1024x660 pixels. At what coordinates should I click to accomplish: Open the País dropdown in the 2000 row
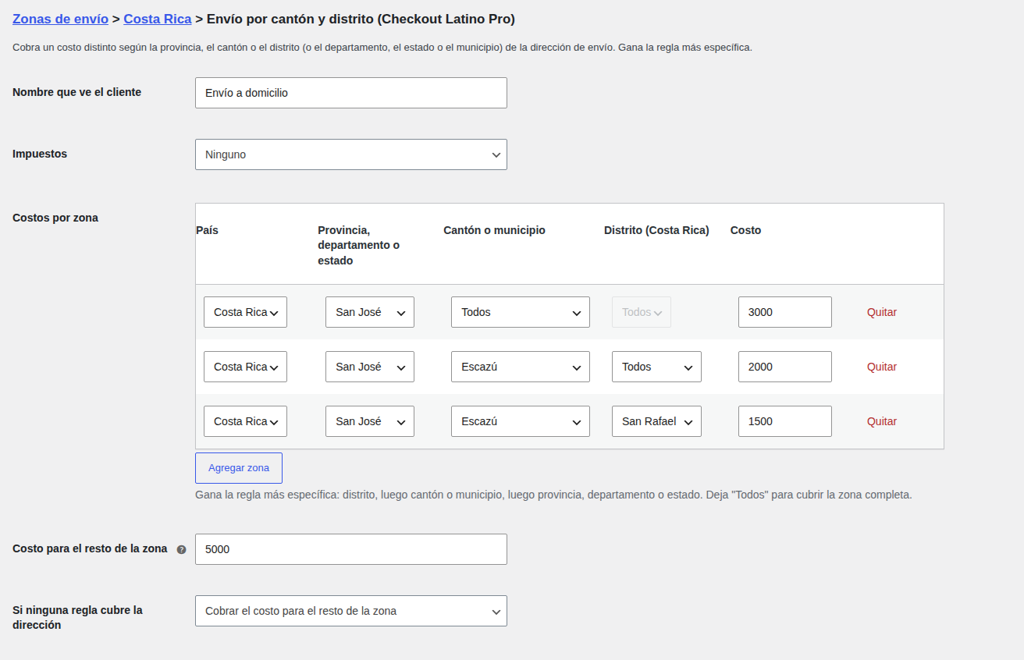[245, 367]
